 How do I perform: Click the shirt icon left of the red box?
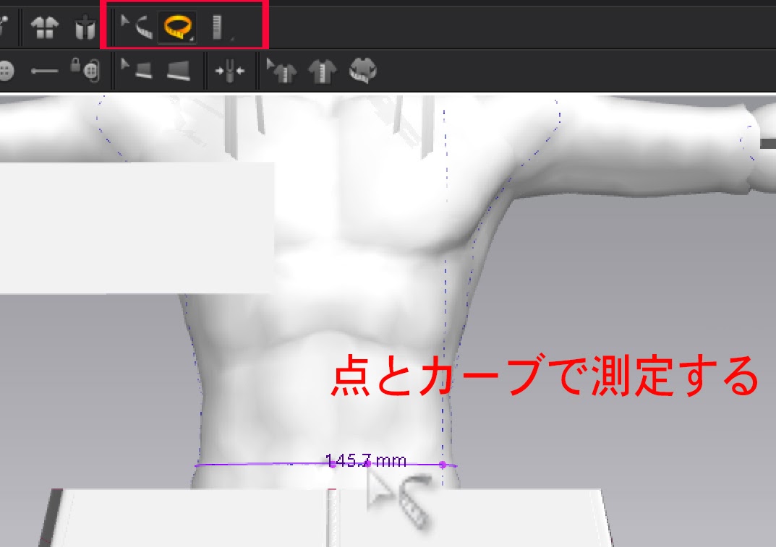44,28
